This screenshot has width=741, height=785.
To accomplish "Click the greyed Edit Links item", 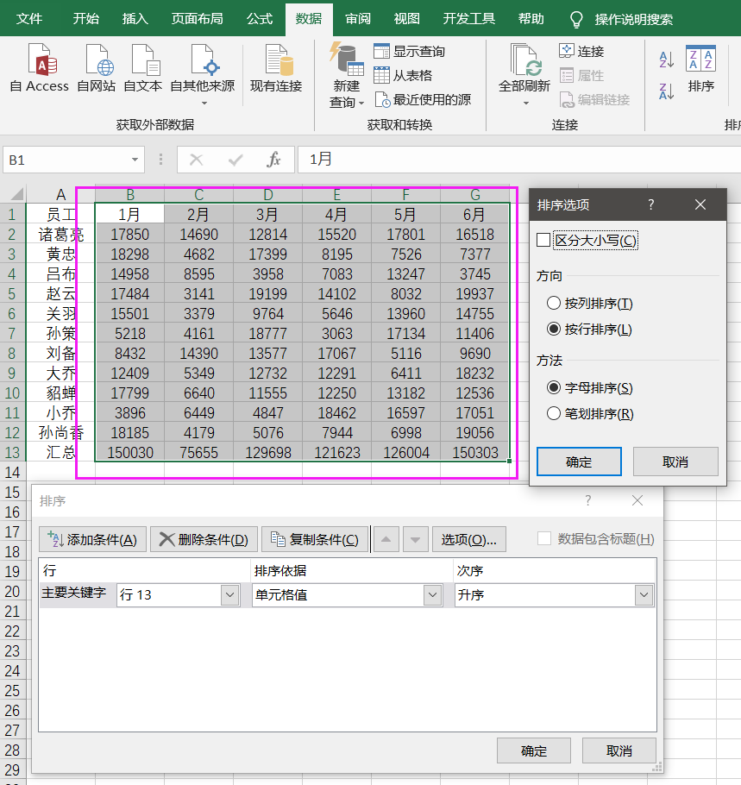I will pyautogui.click(x=595, y=99).
